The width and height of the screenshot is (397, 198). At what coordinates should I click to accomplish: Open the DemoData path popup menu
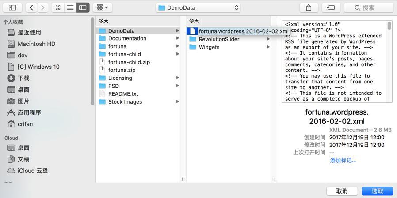pos(198,7)
